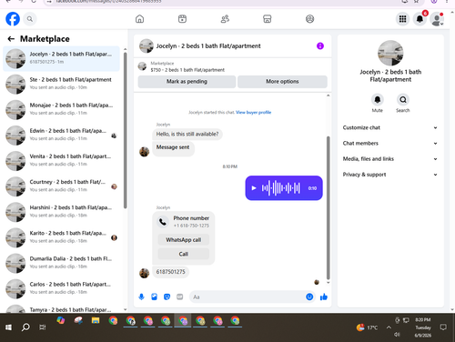Open Ste conversation in the list

(x=61, y=84)
